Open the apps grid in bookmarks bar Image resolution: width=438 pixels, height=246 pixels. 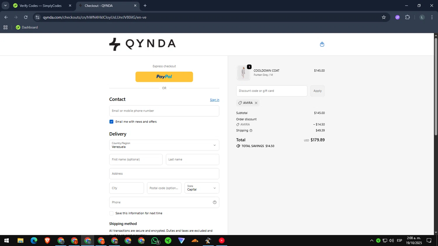(5, 27)
